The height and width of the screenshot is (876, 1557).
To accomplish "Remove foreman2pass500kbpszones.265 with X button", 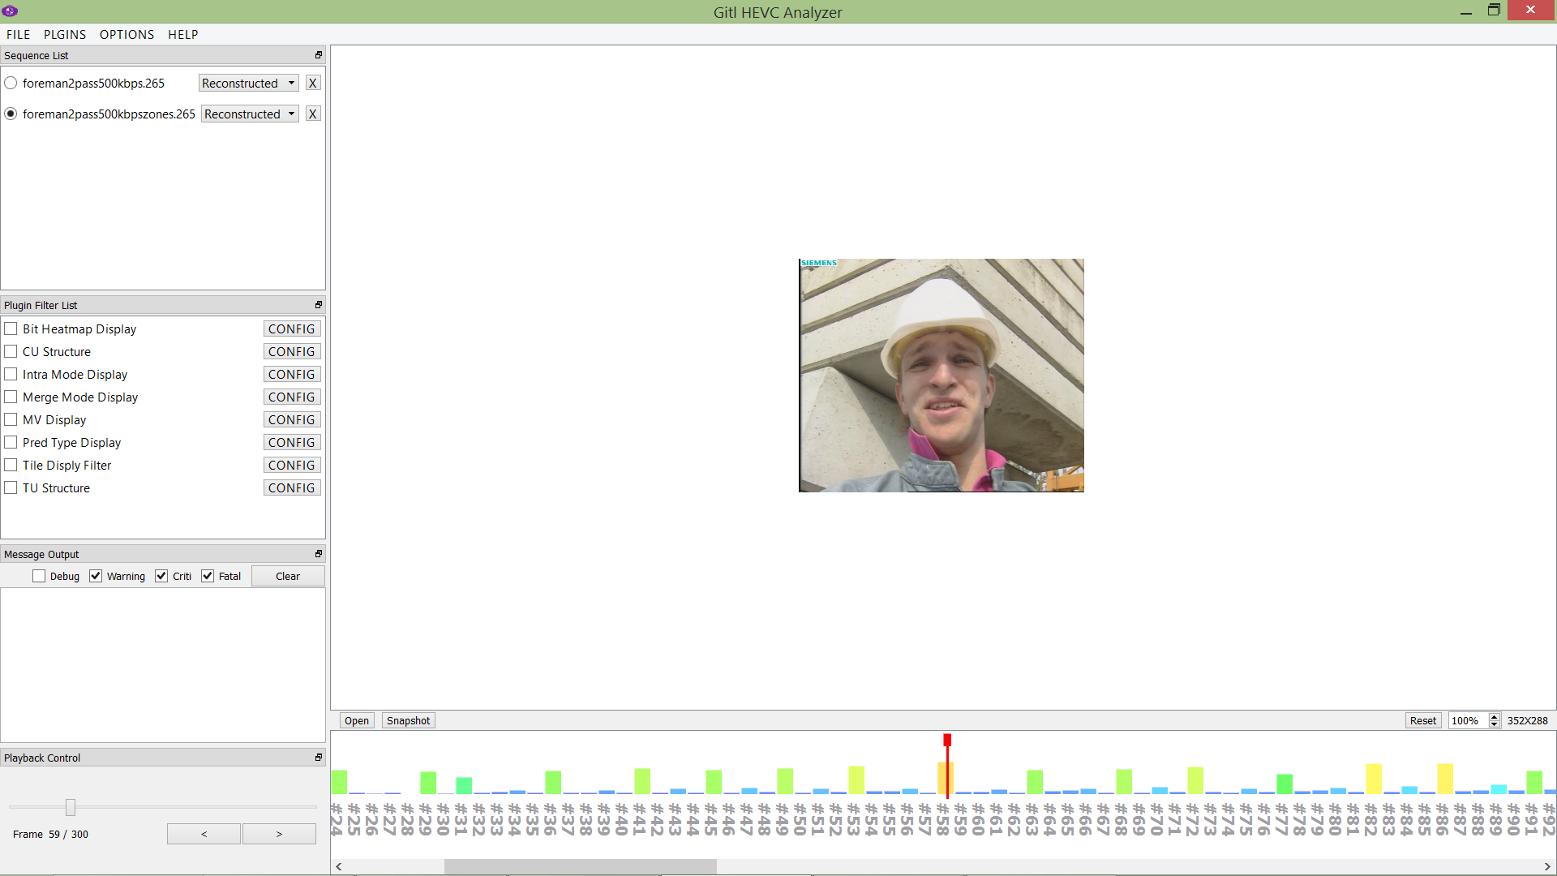I will 312,114.
